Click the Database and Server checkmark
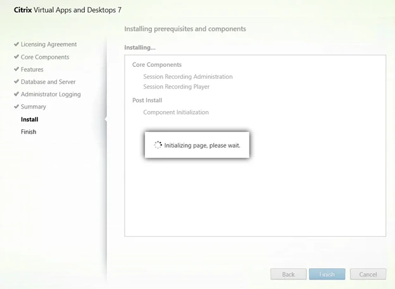This screenshot has width=395, height=289. coord(16,81)
